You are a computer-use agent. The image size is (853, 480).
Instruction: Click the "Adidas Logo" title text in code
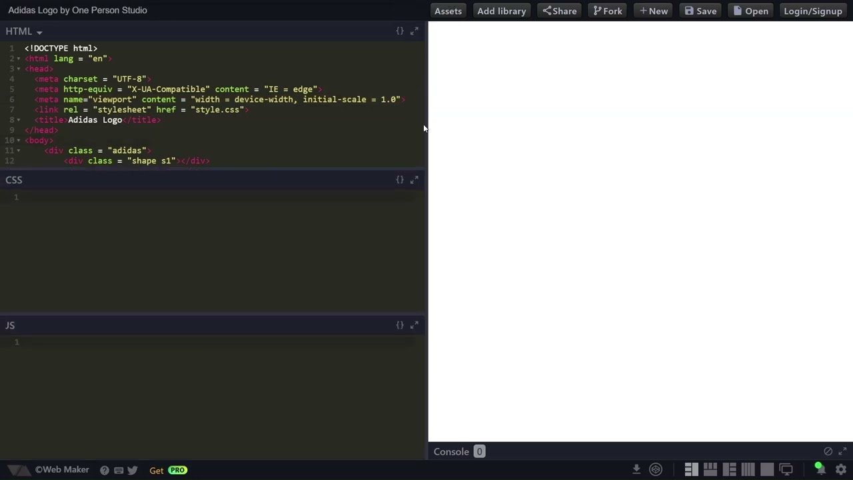point(95,120)
